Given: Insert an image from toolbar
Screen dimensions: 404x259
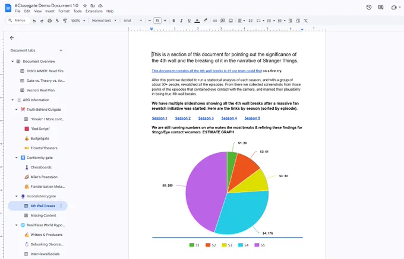Looking at the screenshot, I should coord(231,21).
